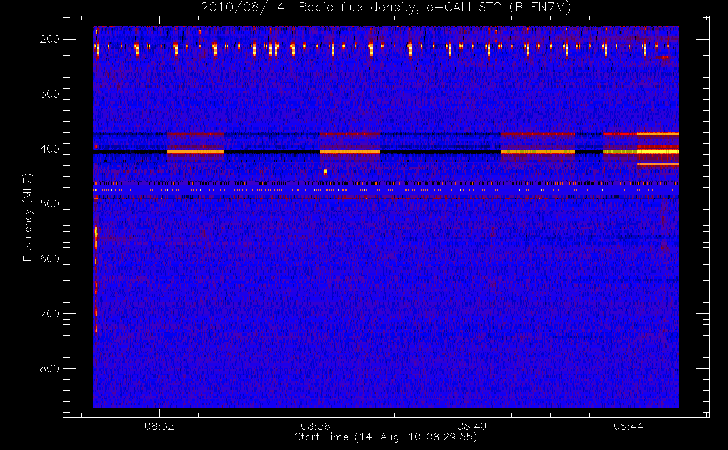Click the "Frequency (MHz)" axis label

point(28,217)
